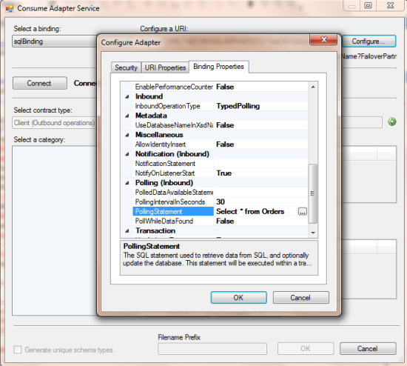
Task: Click the Select a category tree pane
Action: [55, 231]
